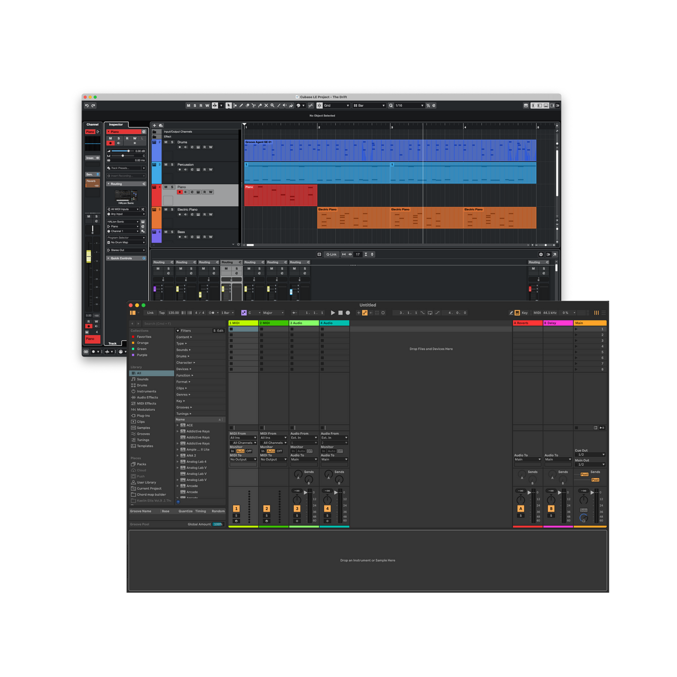Screen dimensions: 677x677
Task: Toggle Ableton Draw Mode pencil icon
Action: tap(511, 313)
